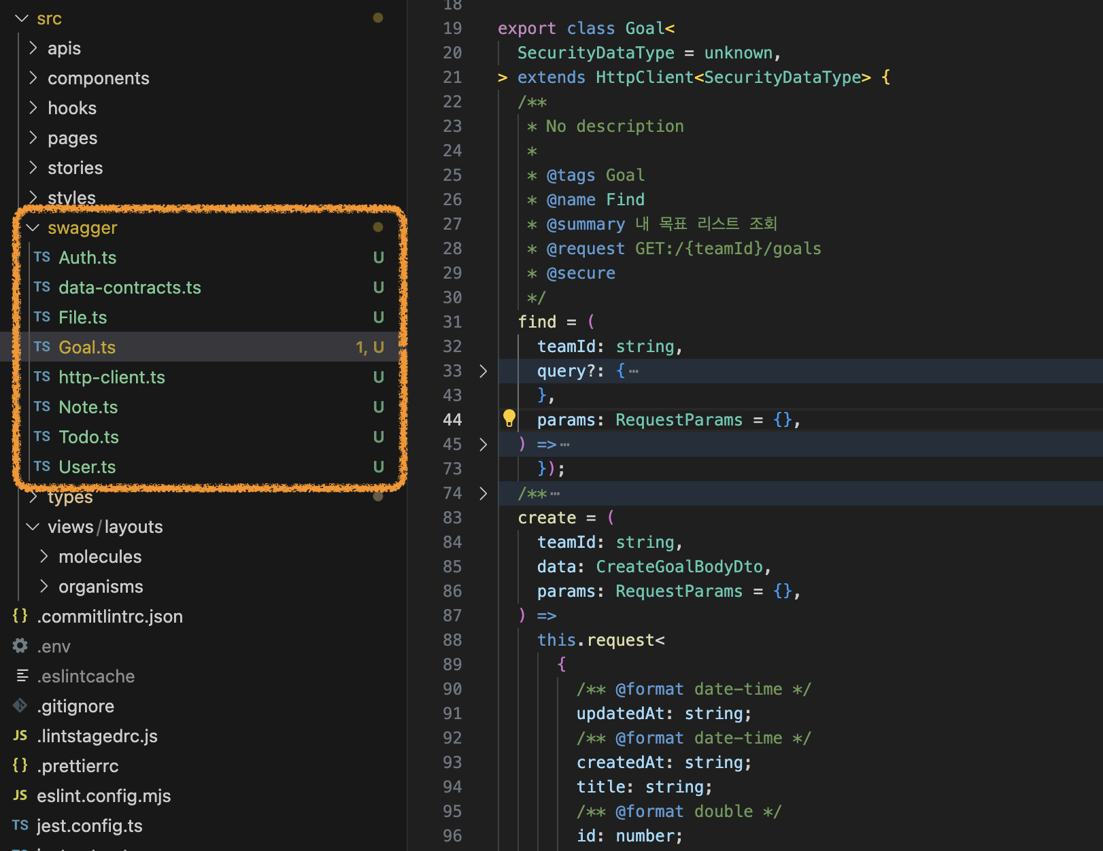Unfold the collapsed comment at line 74
Viewport: 1103px width, 851px height.
[x=483, y=493]
